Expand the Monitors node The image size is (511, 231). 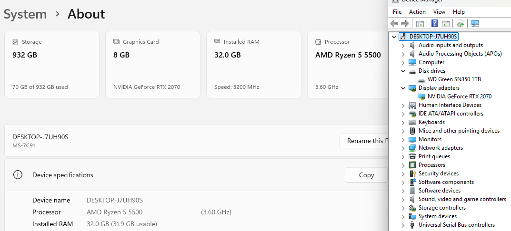(x=403, y=139)
